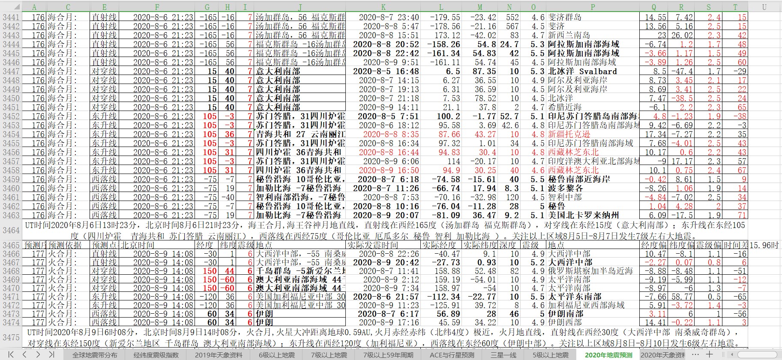Image resolution: width=782 pixels, height=360 pixels.
Task: Go to the previous sheet tab arrow
Action: [x=24, y=354]
